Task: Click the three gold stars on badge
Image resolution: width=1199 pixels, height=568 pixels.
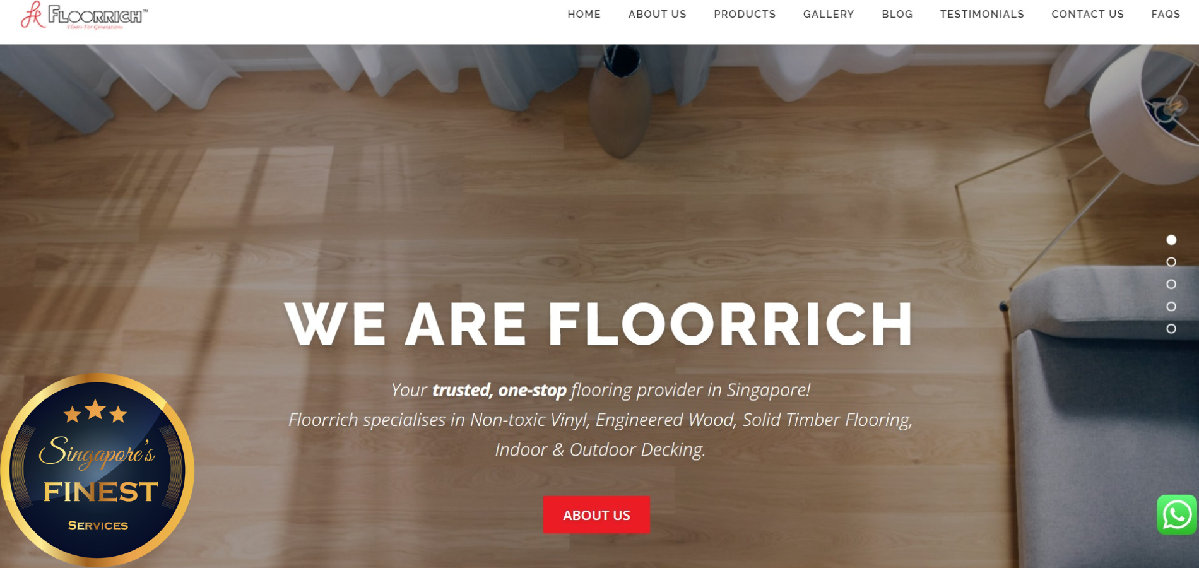Action: (x=95, y=411)
